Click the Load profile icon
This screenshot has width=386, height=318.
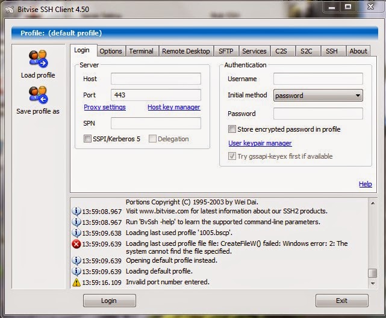point(38,59)
